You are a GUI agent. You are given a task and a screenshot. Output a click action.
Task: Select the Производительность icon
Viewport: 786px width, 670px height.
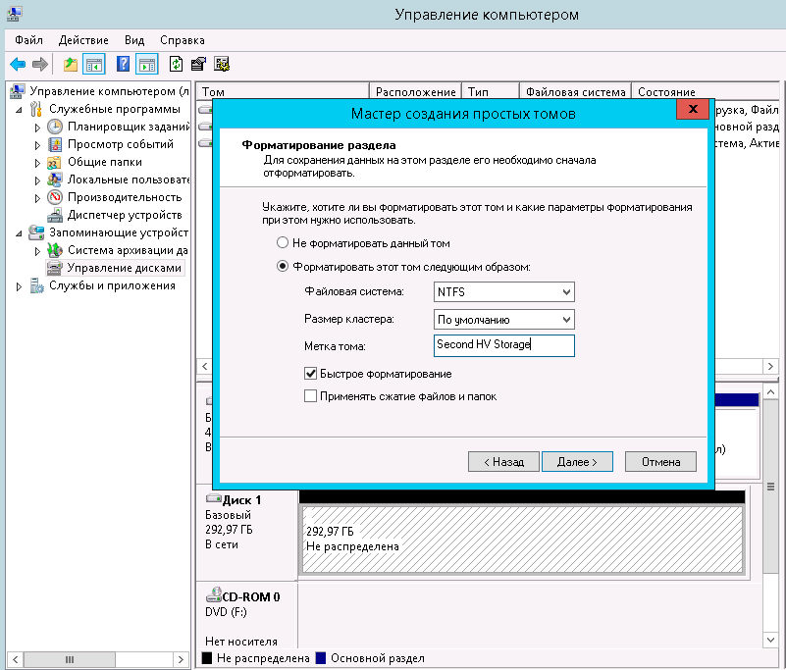55,197
